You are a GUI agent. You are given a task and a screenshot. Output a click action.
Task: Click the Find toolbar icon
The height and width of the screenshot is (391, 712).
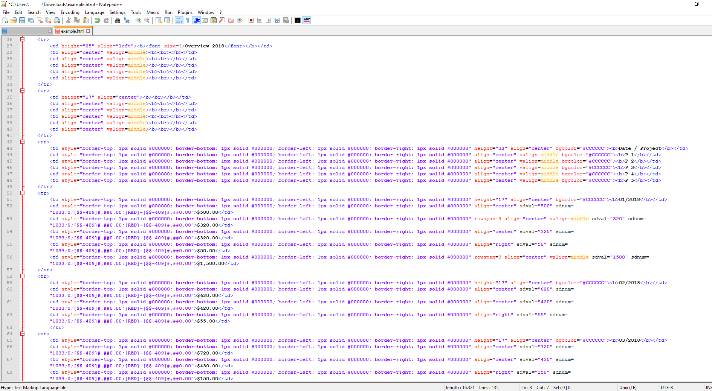pos(118,20)
